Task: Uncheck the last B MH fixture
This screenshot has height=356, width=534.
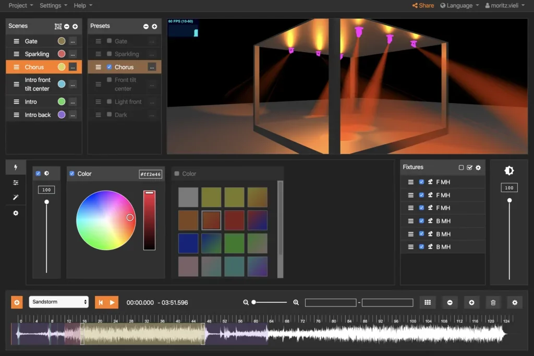Action: click(x=421, y=246)
